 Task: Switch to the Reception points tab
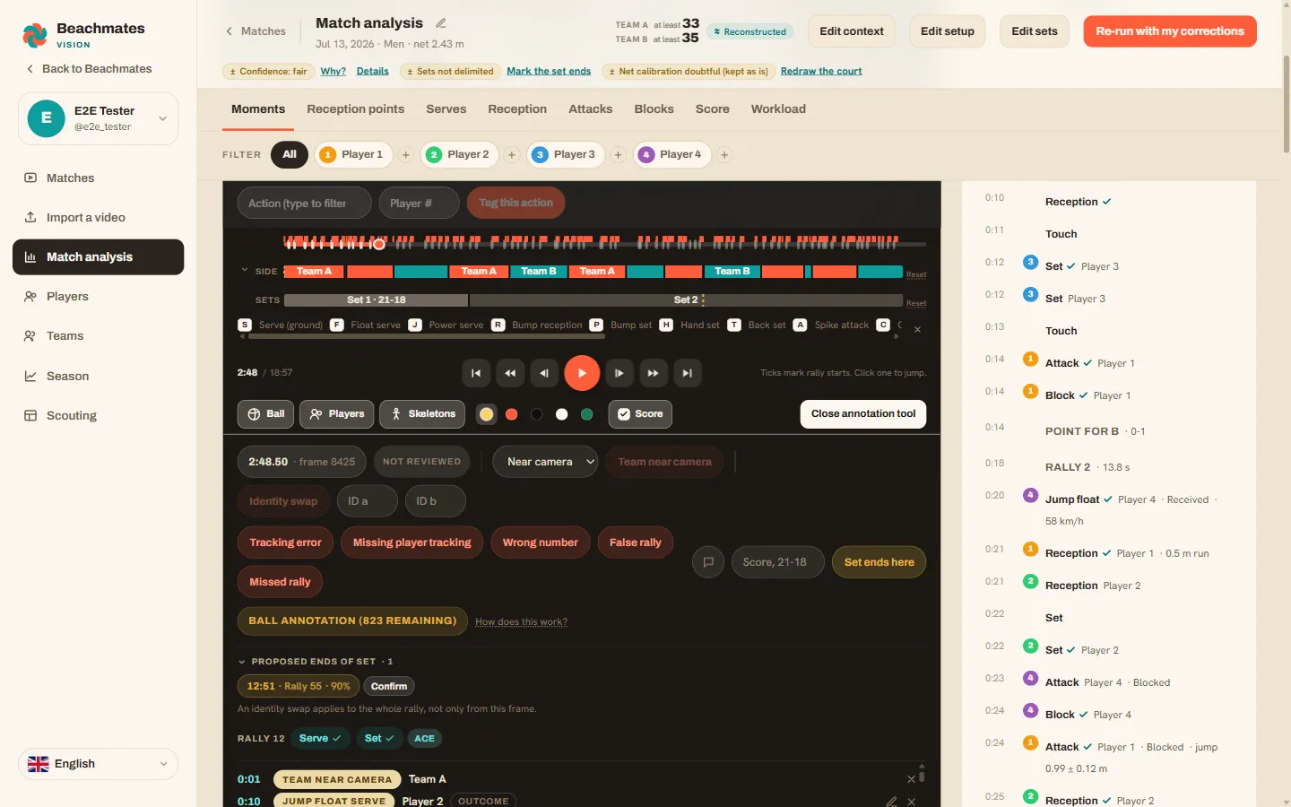(355, 109)
